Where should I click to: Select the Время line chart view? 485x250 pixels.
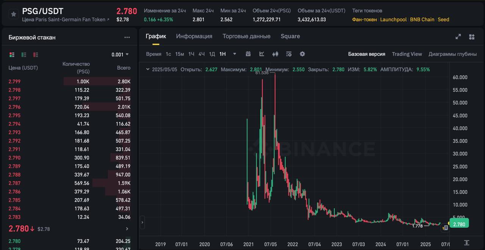[x=153, y=54]
